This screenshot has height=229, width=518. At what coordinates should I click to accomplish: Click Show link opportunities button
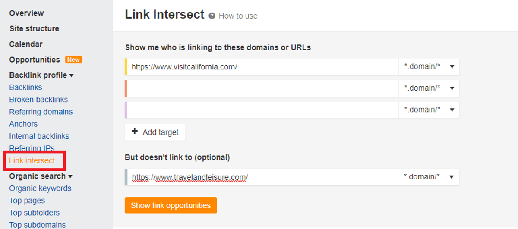171,205
